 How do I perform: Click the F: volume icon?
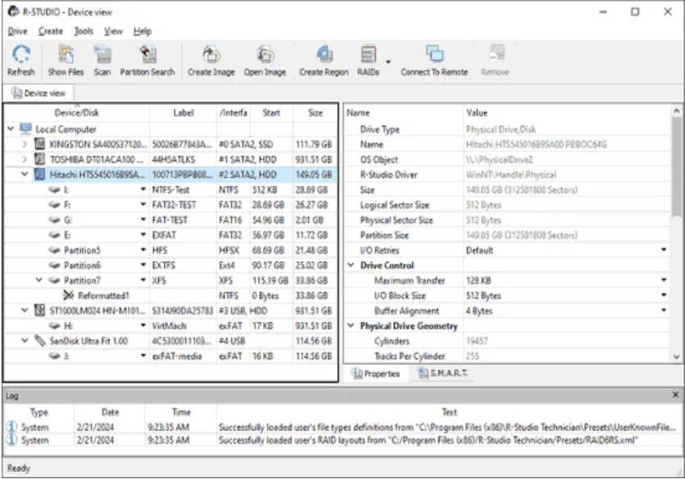[x=54, y=205]
